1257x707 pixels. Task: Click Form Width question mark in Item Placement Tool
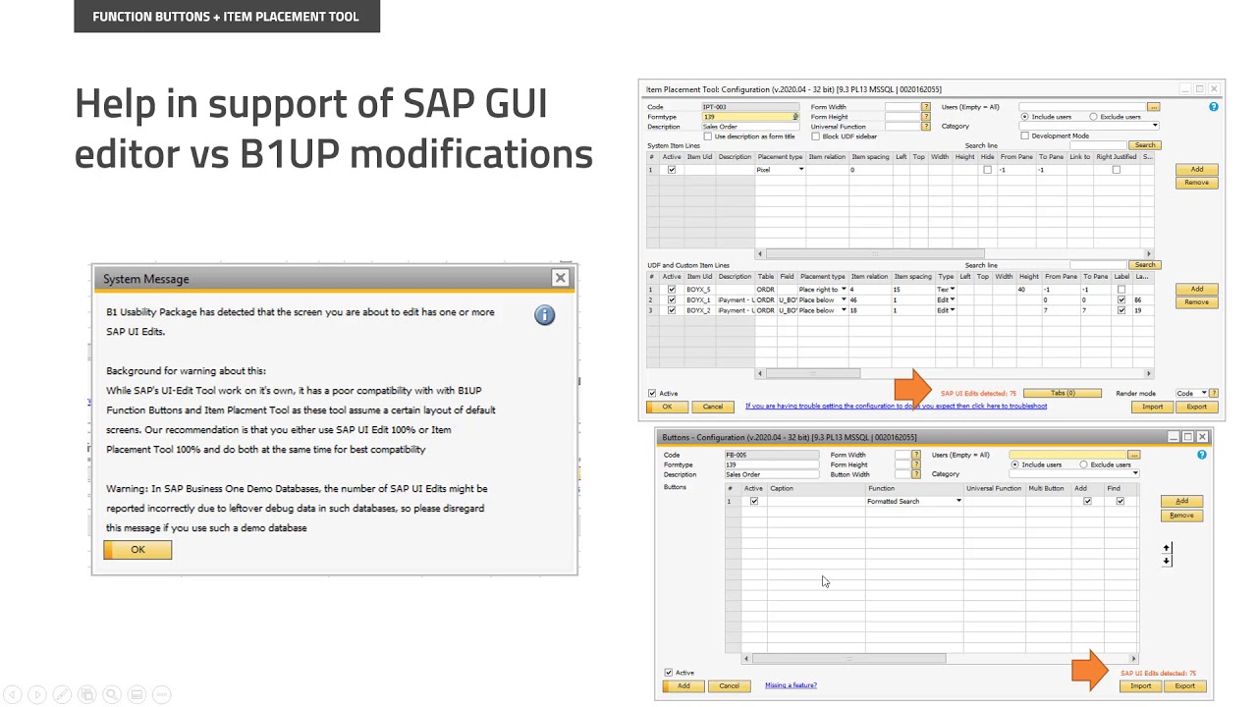point(926,107)
